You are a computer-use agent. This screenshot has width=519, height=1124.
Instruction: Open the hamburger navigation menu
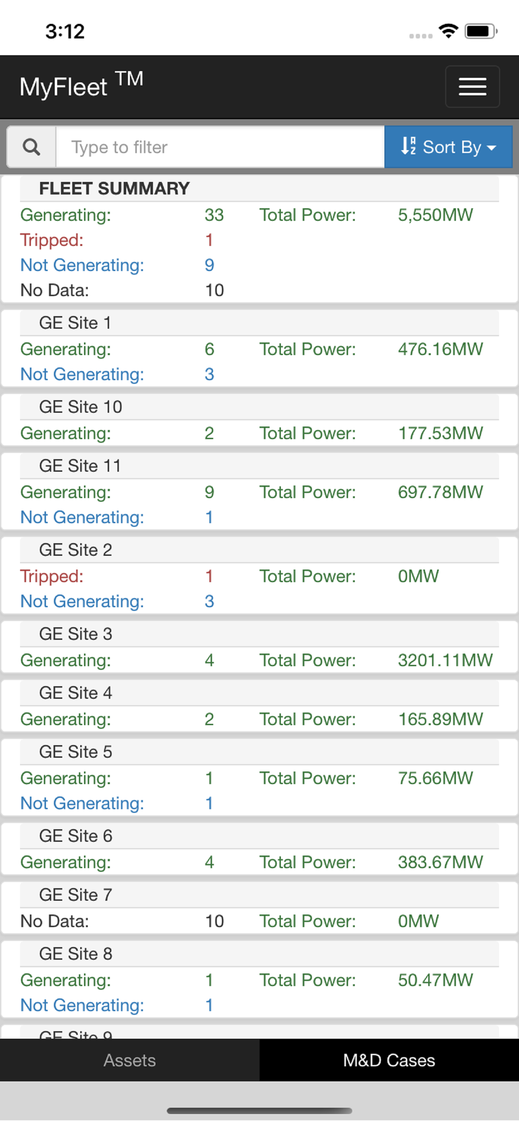[472, 87]
